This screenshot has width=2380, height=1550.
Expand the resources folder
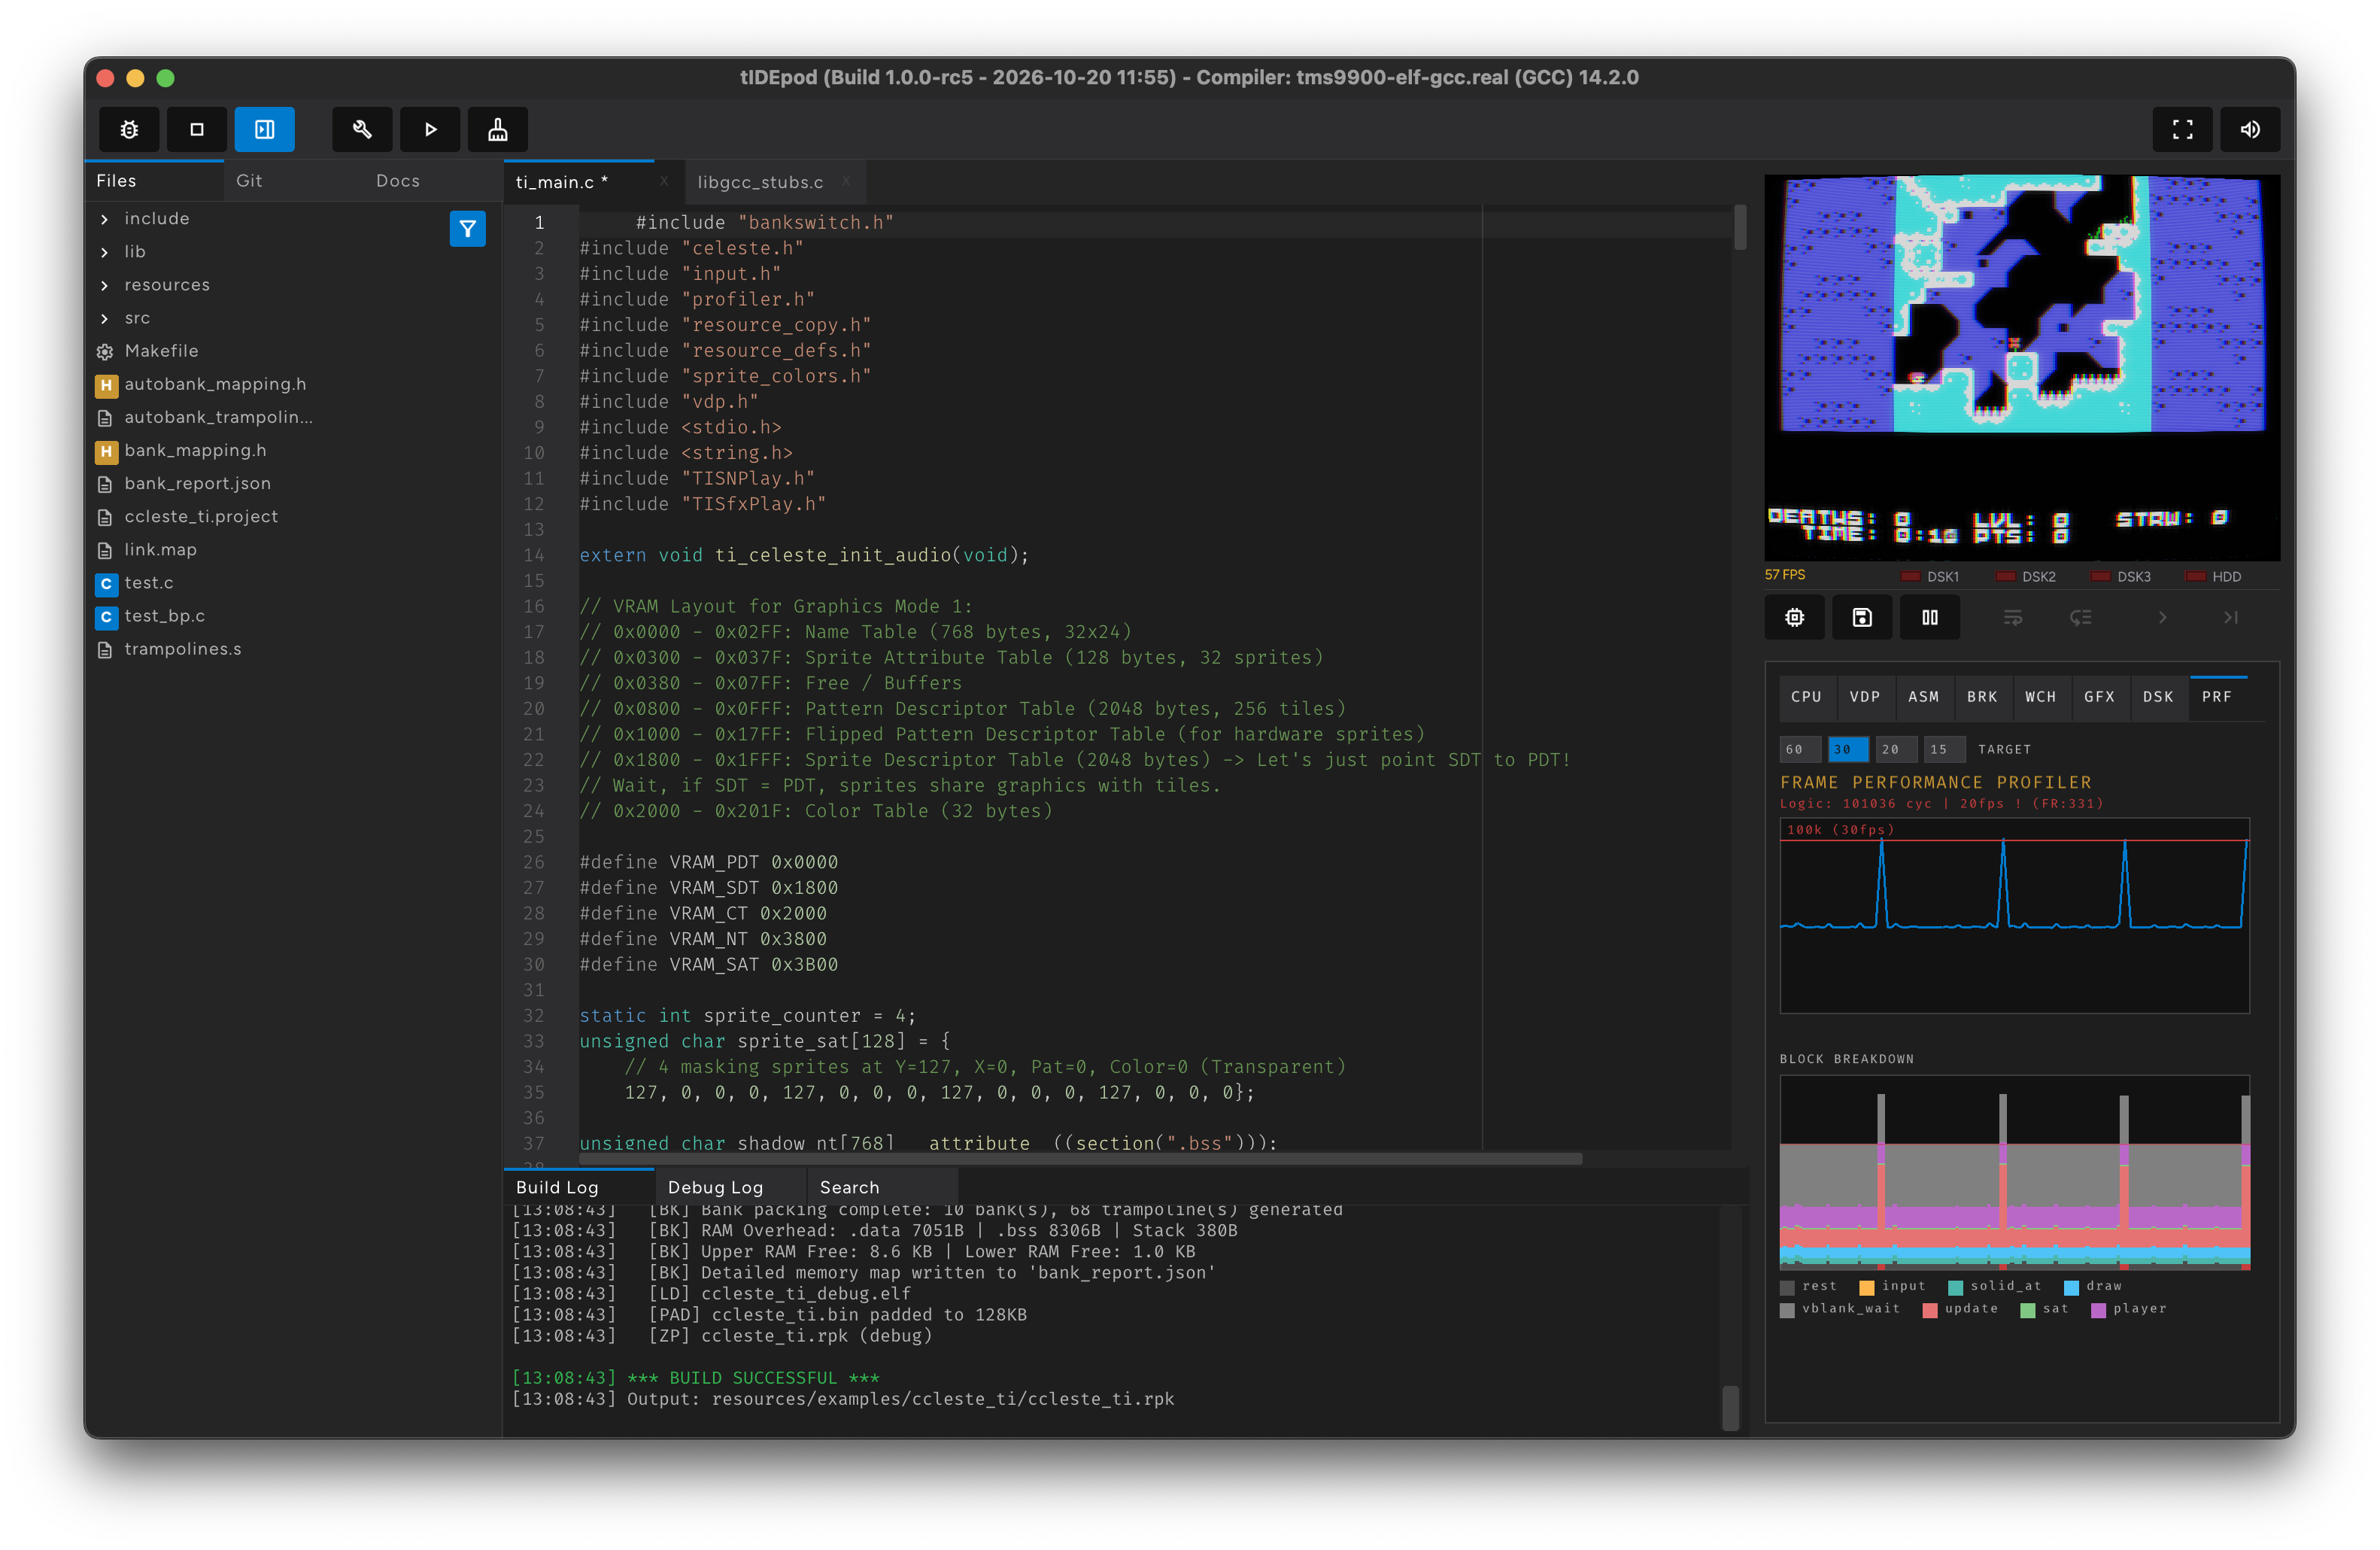tap(105, 285)
